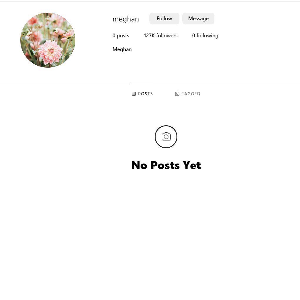
Task: Switch to the TAGGED tab label
Action: click(191, 94)
